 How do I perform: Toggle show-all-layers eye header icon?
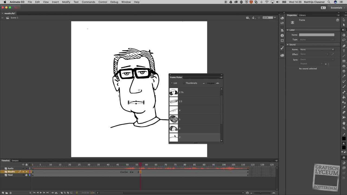(23, 165)
